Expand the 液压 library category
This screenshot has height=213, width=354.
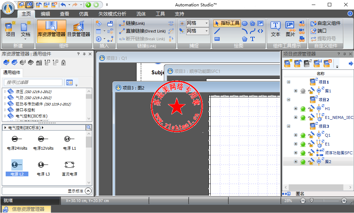click(5, 92)
